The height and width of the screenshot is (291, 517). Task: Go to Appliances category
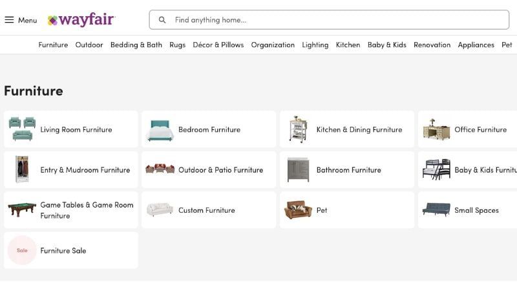click(x=476, y=45)
